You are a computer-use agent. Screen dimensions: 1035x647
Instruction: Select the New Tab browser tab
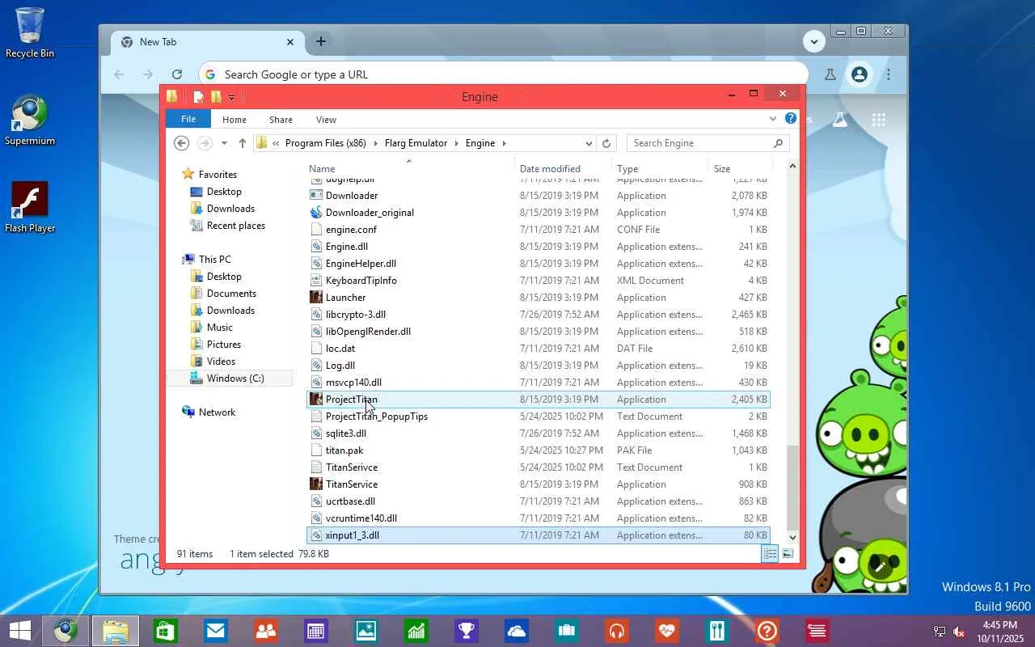208,42
